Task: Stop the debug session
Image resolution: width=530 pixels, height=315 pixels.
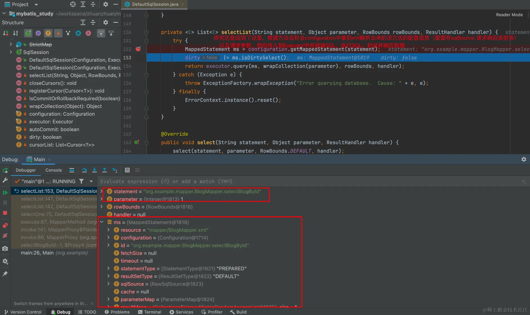Action: click(5, 213)
